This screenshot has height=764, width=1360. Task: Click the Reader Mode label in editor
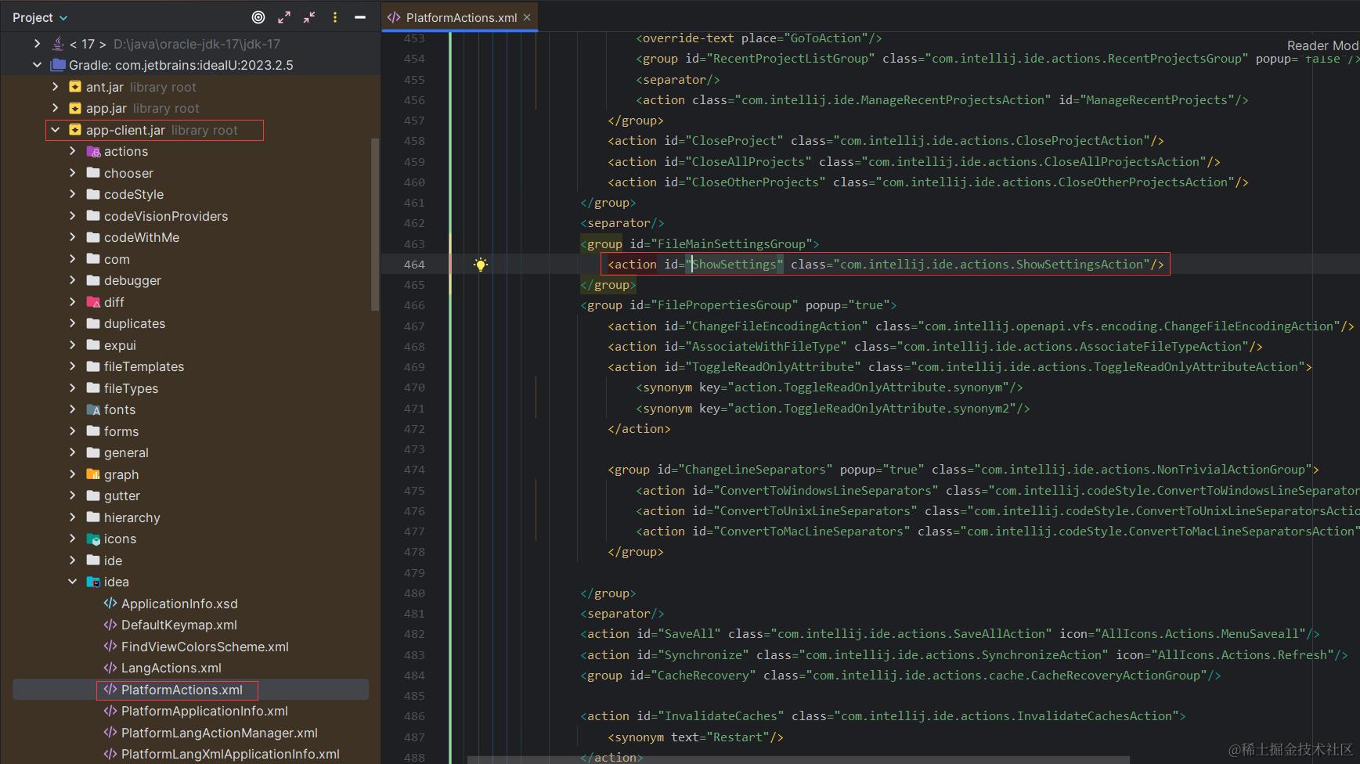pyautogui.click(x=1323, y=45)
